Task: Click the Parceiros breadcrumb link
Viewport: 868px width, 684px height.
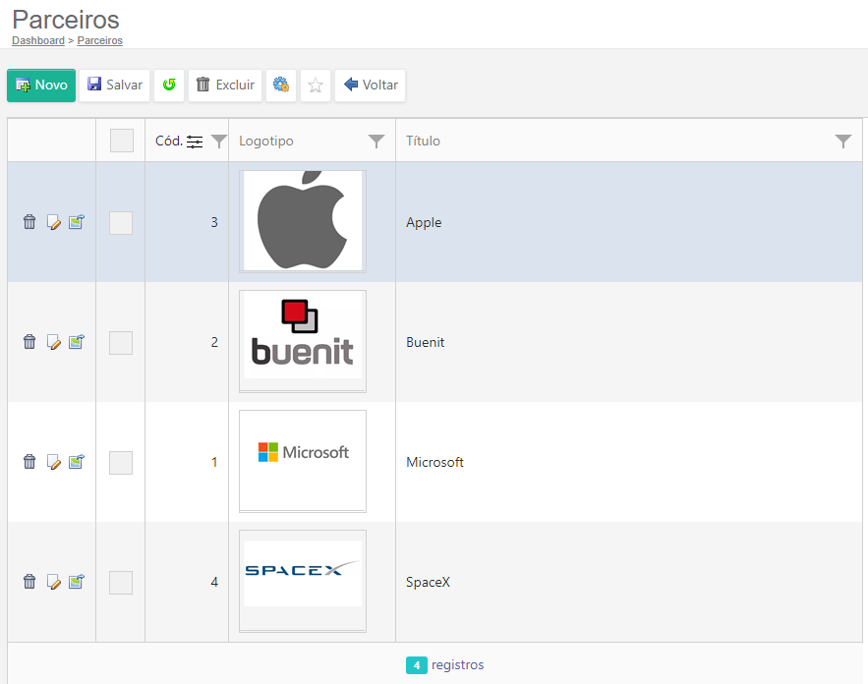Action: [x=99, y=41]
